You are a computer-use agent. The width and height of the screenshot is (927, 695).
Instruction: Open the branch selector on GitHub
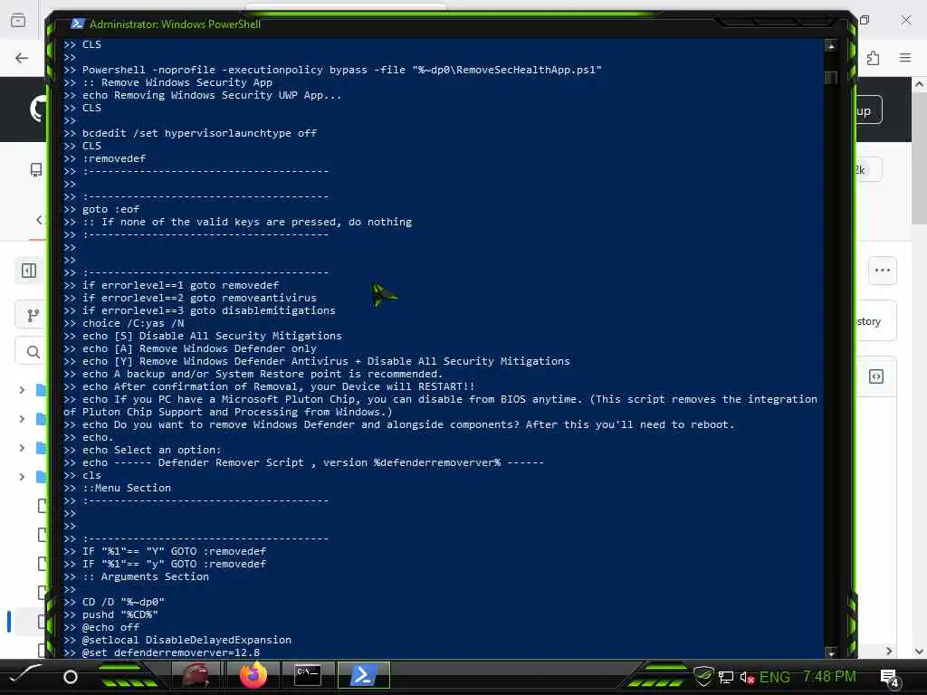pos(33,315)
